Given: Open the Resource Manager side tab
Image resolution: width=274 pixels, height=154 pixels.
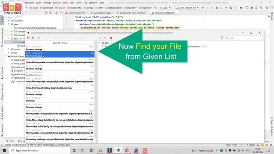Looking at the screenshot, I should 2,37.
